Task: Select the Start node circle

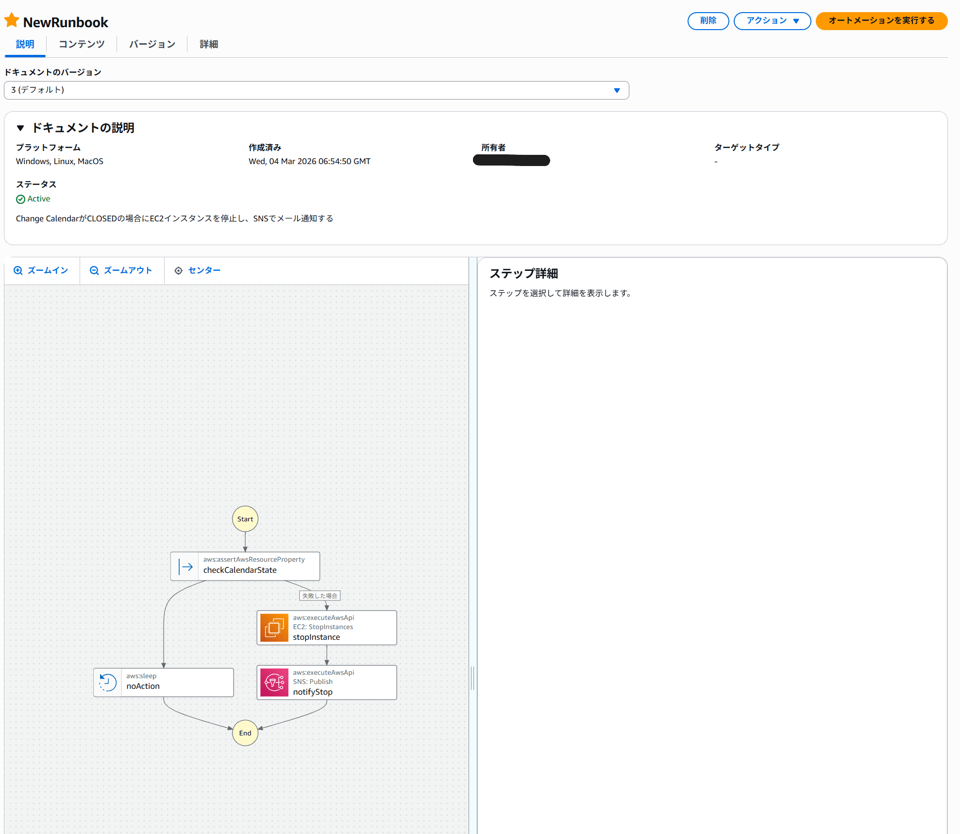Action: tap(245, 519)
